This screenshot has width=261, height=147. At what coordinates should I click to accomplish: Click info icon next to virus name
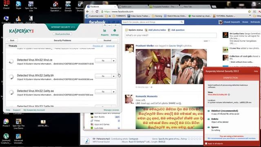229,94
